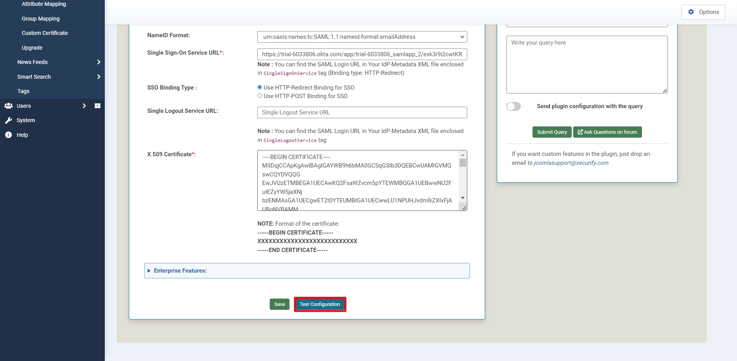The image size is (737, 361).
Task: Toggle Send plugin configuration with the query
Action: click(x=513, y=106)
